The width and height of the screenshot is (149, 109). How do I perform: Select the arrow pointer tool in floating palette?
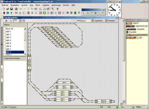pos(83,13)
